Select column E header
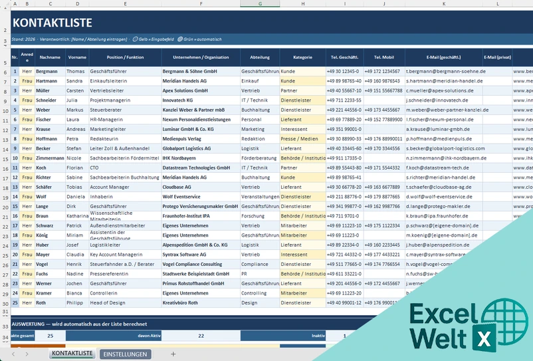The height and width of the screenshot is (361, 533). click(x=125, y=4)
